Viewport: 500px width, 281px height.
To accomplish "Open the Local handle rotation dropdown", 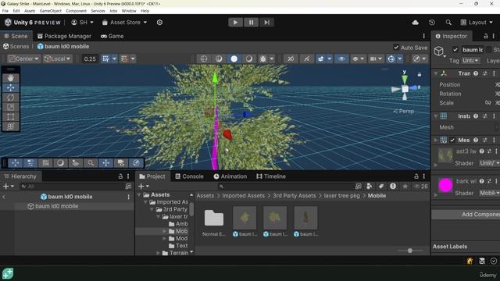I will point(57,59).
